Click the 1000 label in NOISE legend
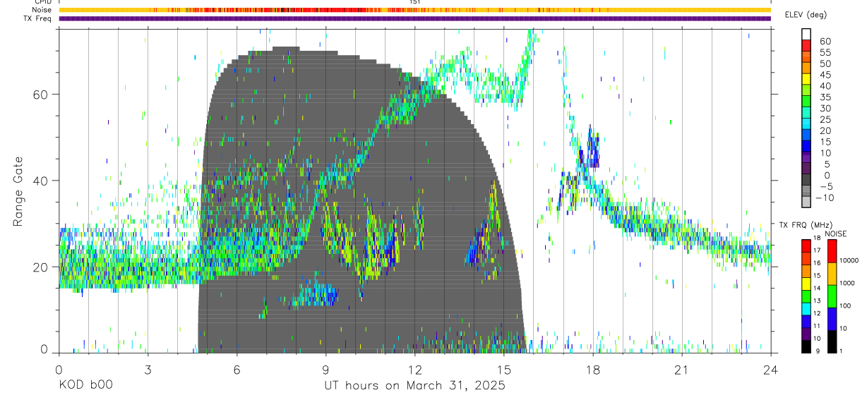This screenshot has width=867, height=400. coord(848,283)
